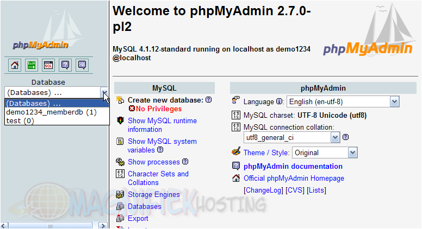The width and height of the screenshot is (422, 229).
Task: Open phpMyAdmin documentation link
Action: point(293,166)
